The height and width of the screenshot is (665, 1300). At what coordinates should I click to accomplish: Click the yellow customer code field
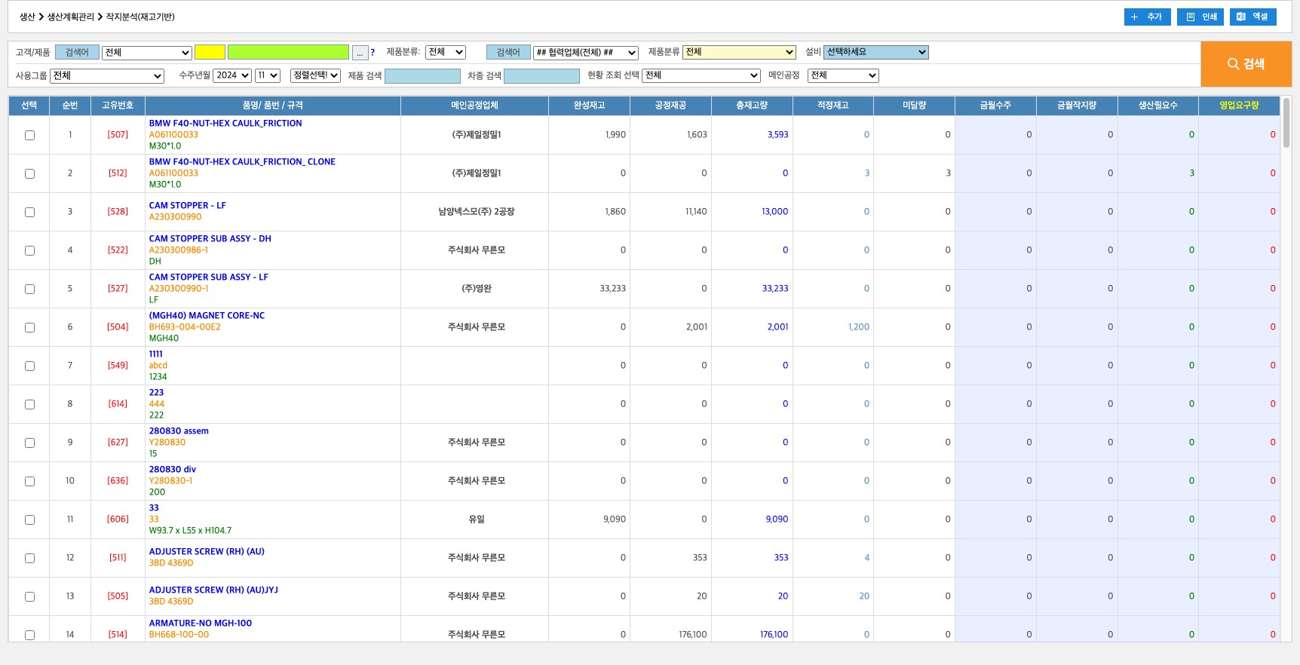pos(210,52)
